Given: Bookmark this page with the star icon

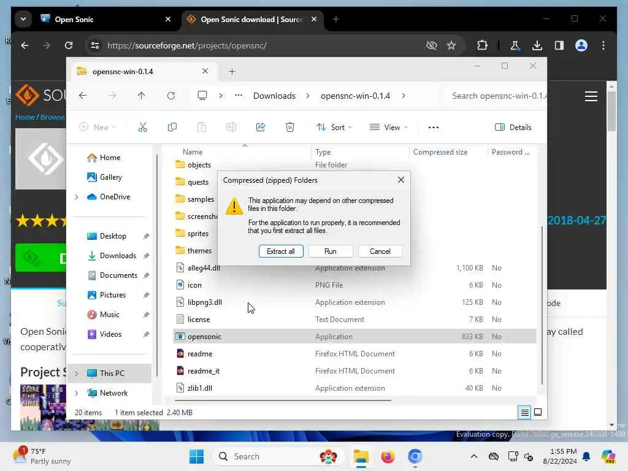Looking at the screenshot, I should click(451, 45).
